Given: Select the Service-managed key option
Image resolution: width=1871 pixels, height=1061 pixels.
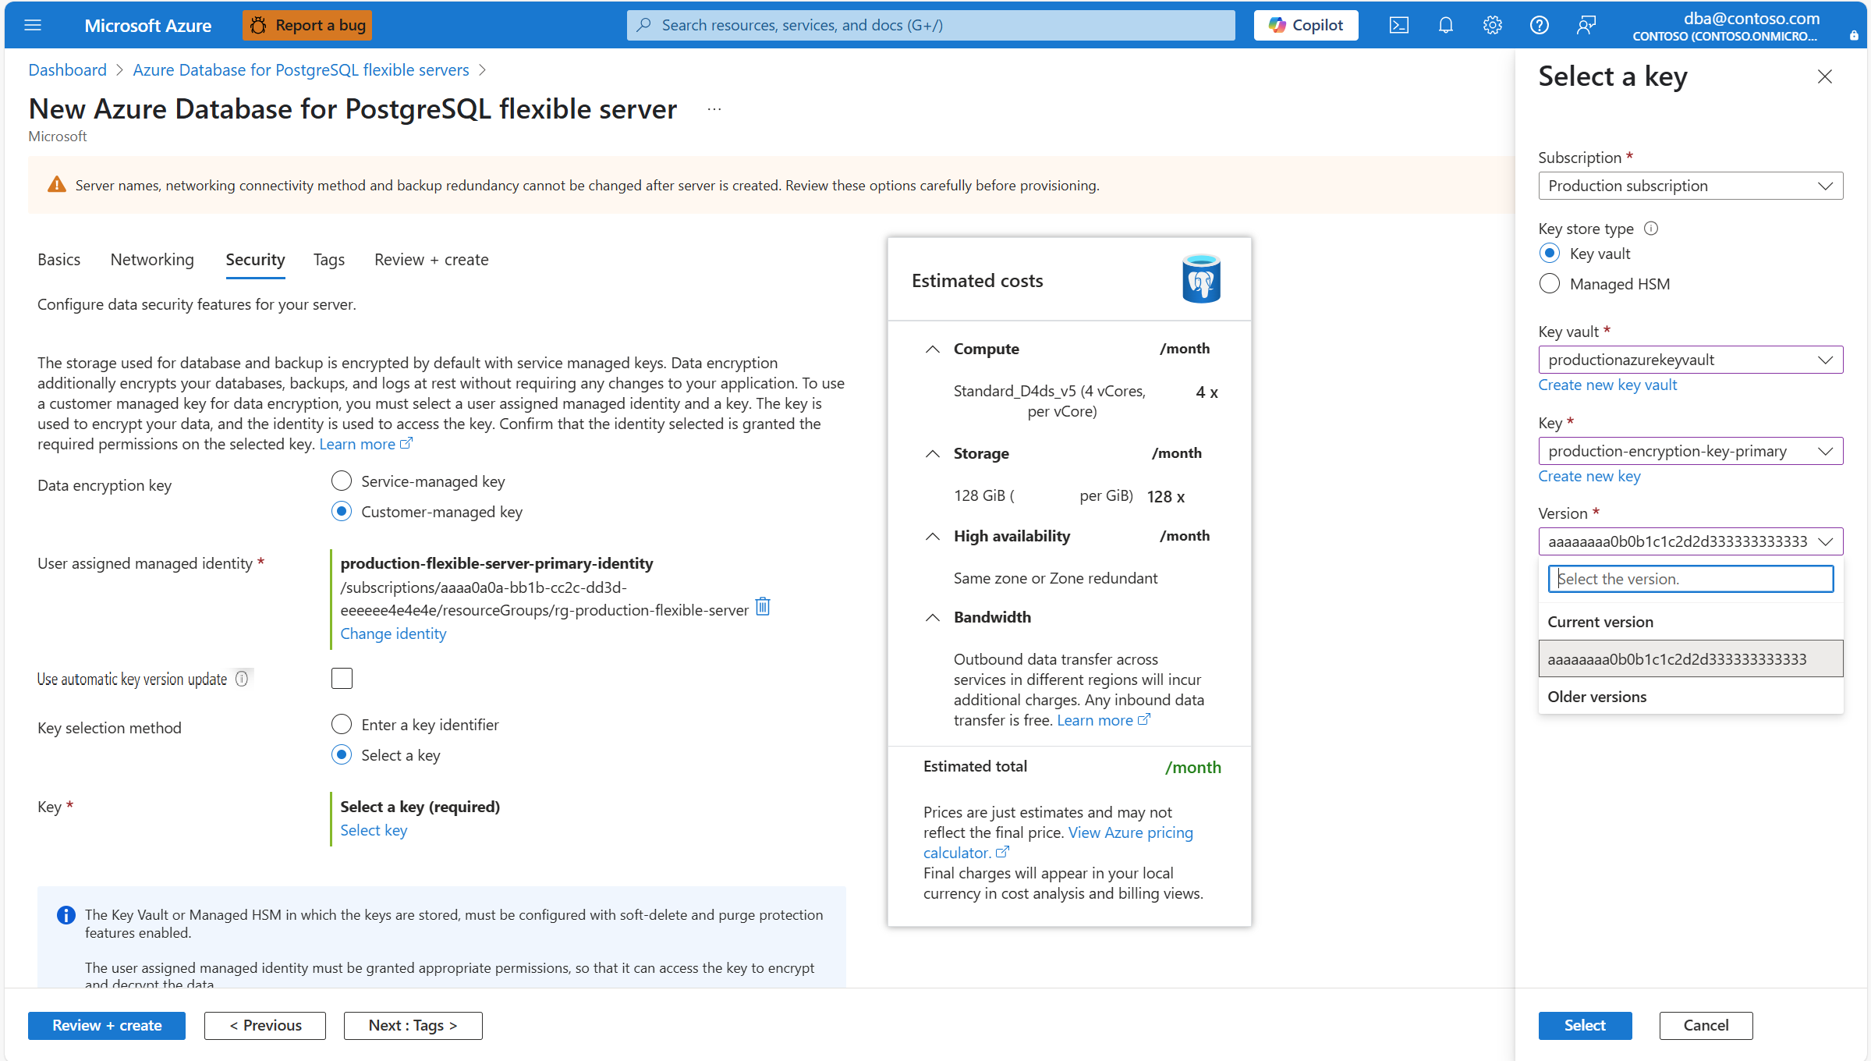Looking at the screenshot, I should (x=342, y=481).
